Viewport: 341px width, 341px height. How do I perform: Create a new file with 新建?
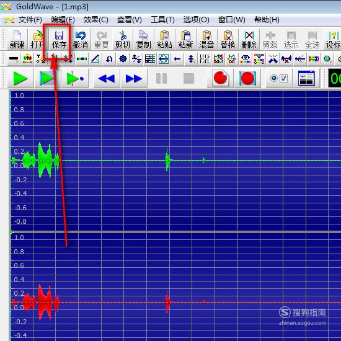point(17,40)
